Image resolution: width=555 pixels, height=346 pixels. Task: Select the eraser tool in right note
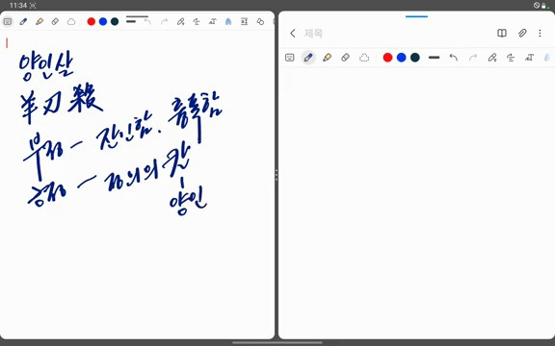click(346, 58)
